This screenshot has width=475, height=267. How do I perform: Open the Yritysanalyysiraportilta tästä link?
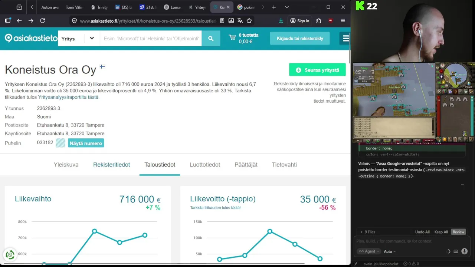click(x=68, y=97)
